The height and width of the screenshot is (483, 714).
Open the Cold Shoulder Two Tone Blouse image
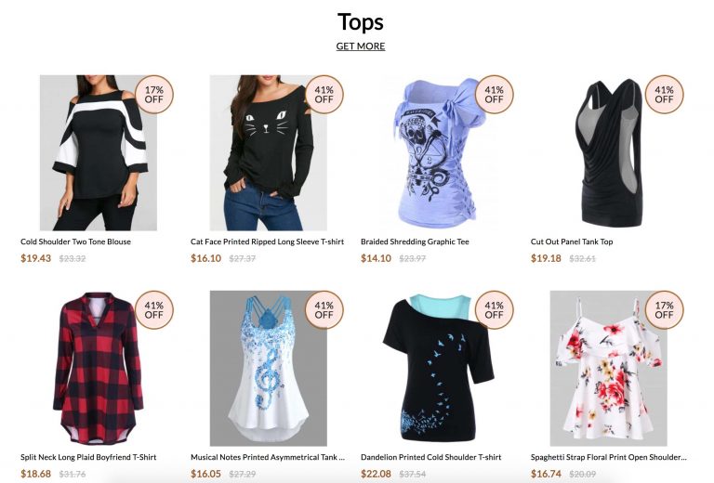point(99,153)
